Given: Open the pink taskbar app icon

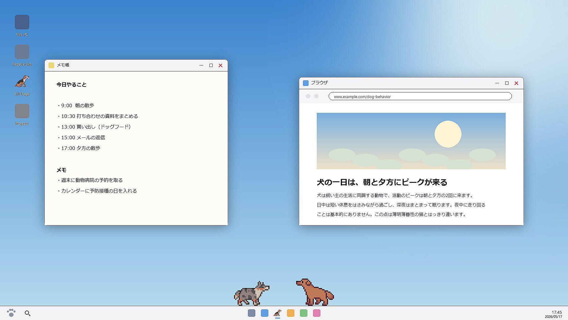Looking at the screenshot, I should (317, 313).
